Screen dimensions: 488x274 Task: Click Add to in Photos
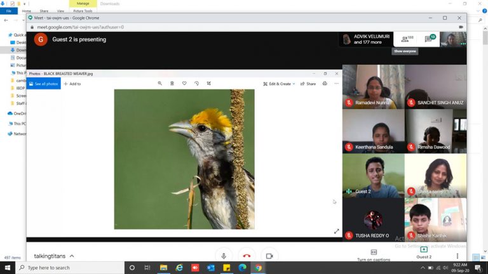(x=72, y=84)
